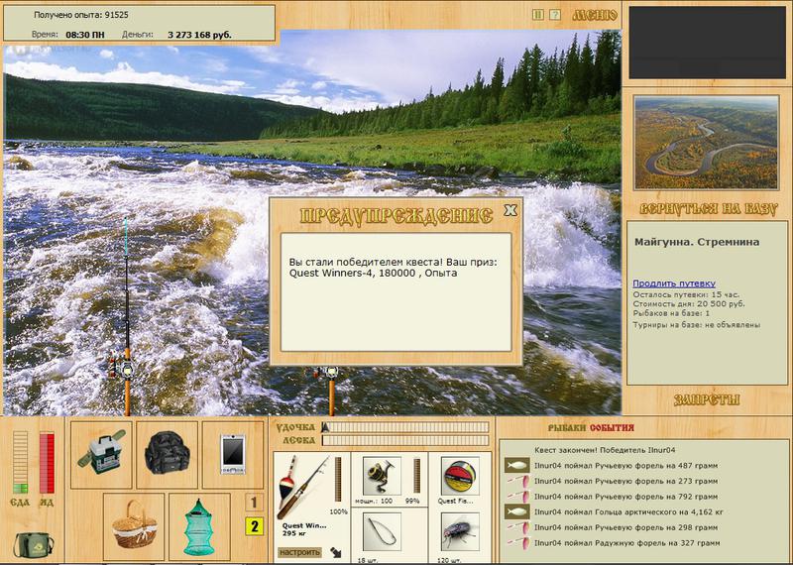
Task: Open the mobile phone icon
Action: click(x=233, y=455)
